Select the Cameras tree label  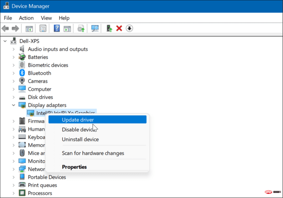[37, 81]
